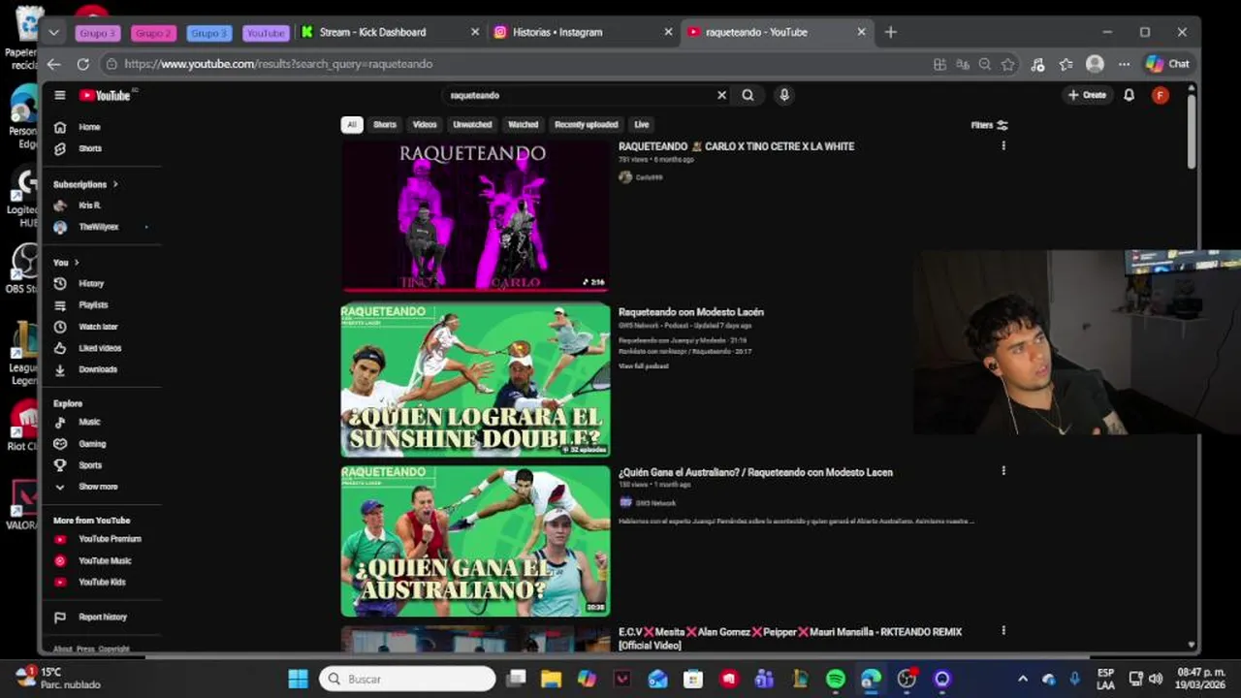Open the YouTube hamburger guide menu
The width and height of the screenshot is (1241, 698).
click(x=60, y=95)
